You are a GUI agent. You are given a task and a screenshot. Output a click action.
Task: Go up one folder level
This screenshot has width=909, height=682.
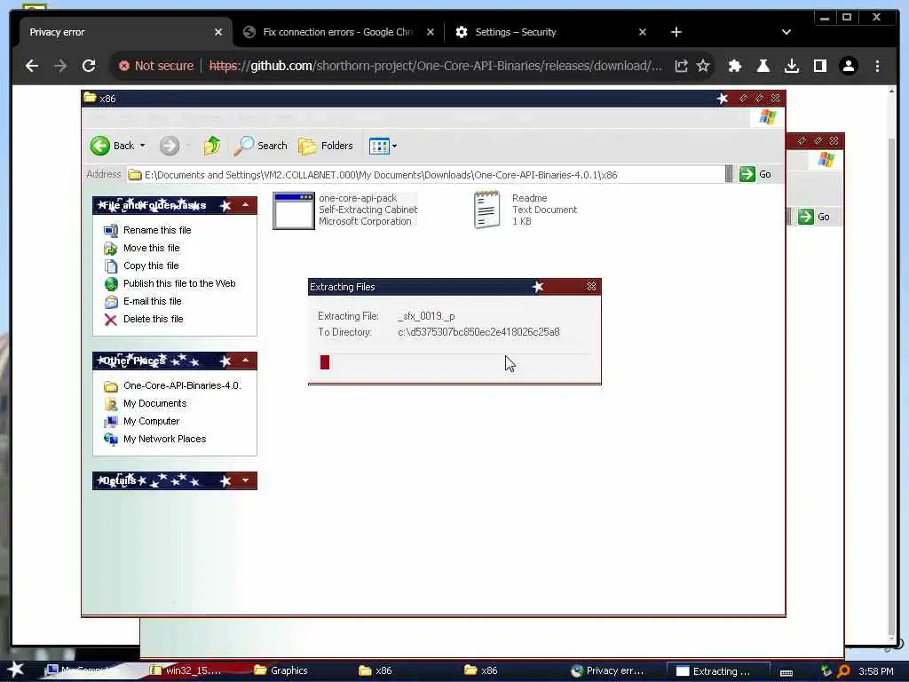[211, 146]
